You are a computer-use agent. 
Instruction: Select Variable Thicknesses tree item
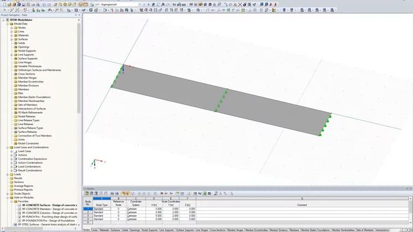point(30,66)
